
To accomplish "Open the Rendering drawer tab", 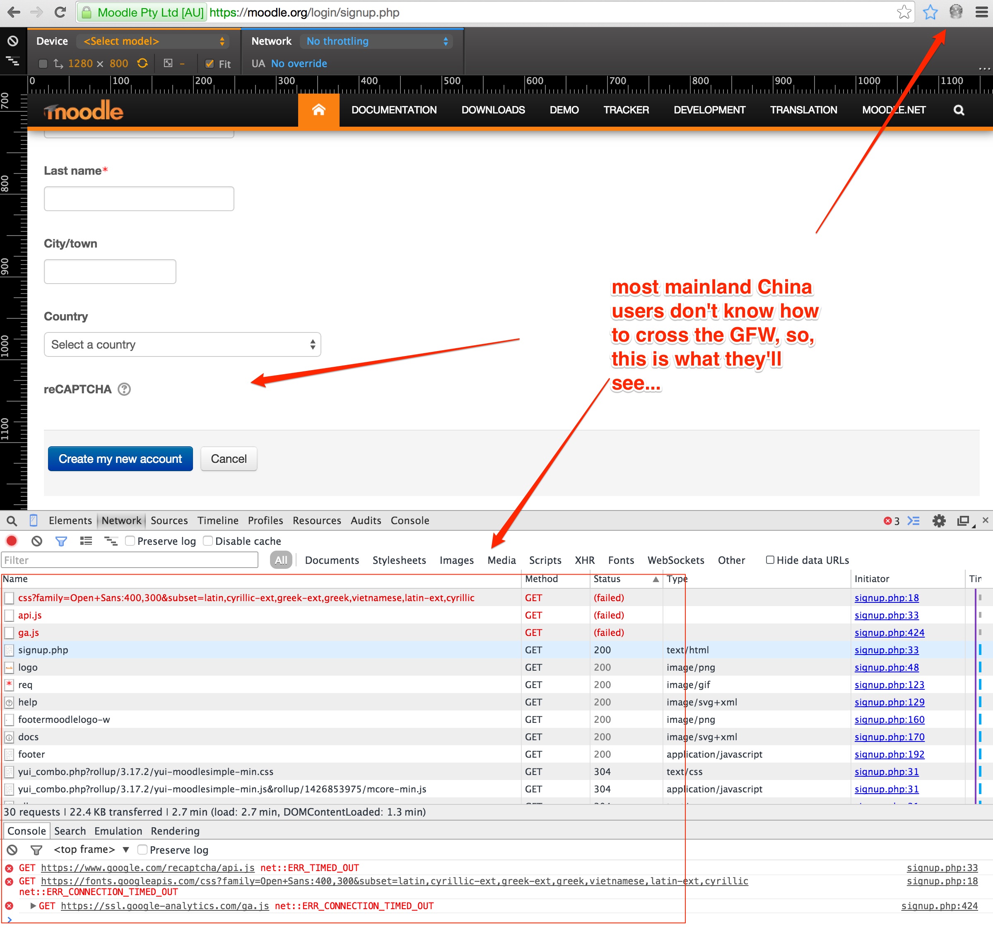I will (x=175, y=830).
